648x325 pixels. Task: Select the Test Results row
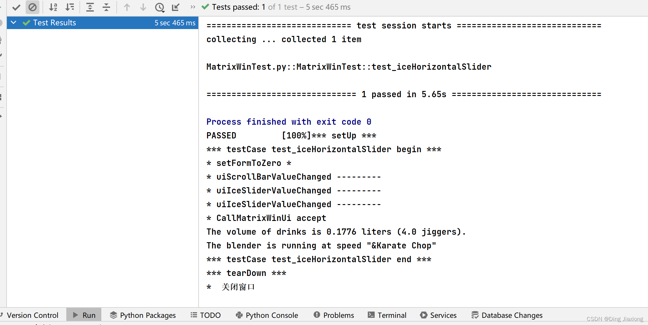coord(103,23)
